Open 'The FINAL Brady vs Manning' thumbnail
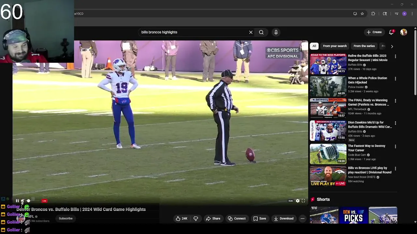 (x=328, y=108)
